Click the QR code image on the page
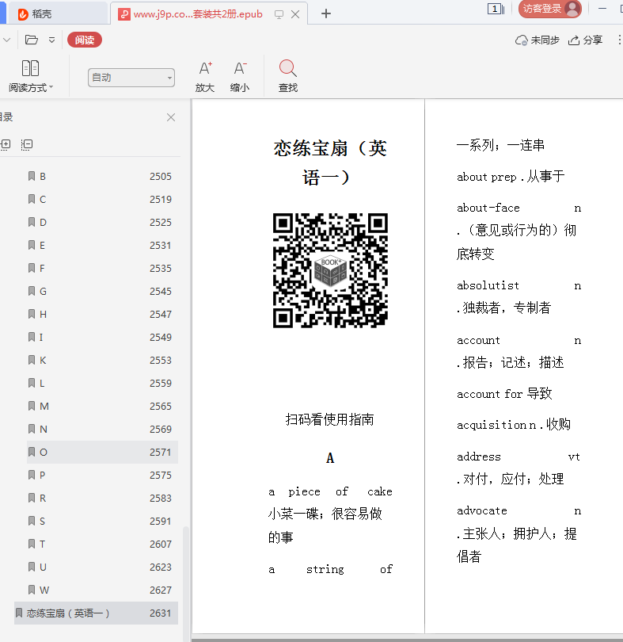Image resolution: width=623 pixels, height=642 pixels. tap(330, 270)
